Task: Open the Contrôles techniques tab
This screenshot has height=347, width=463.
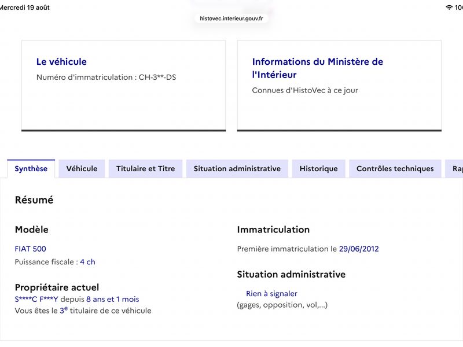Action: 395,168
